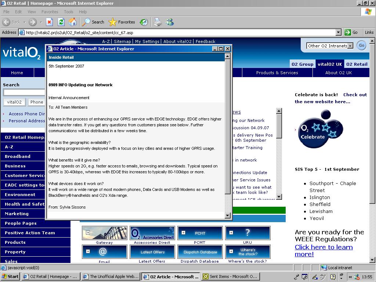Open Edit menu
This screenshot has height=282, width=376.
pos(18,12)
